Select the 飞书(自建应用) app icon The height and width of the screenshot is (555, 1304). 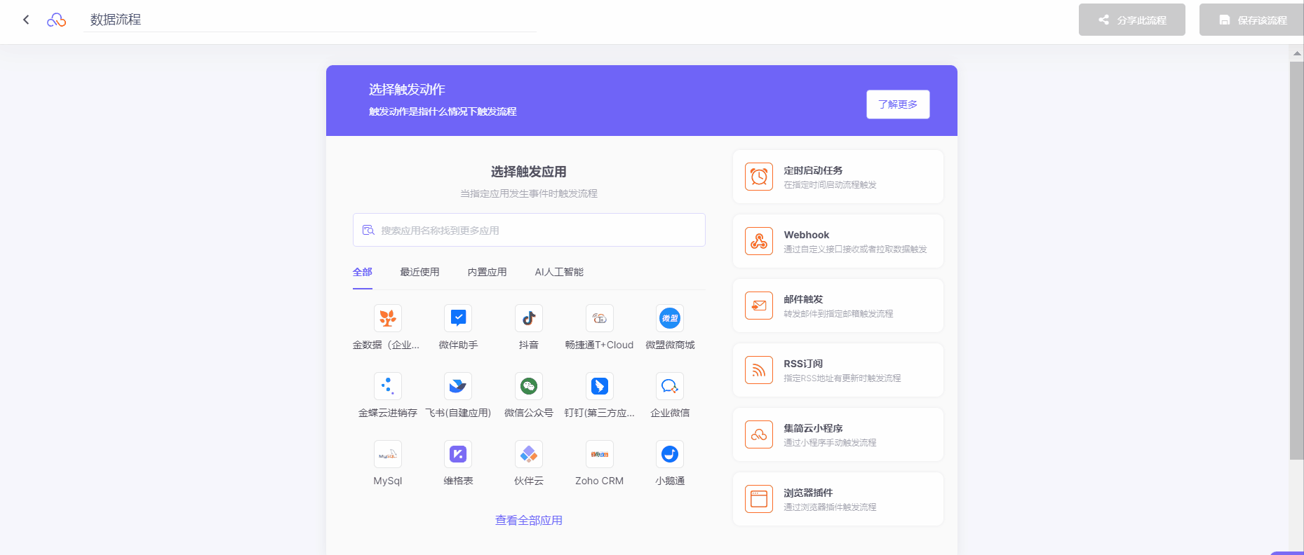pos(458,386)
